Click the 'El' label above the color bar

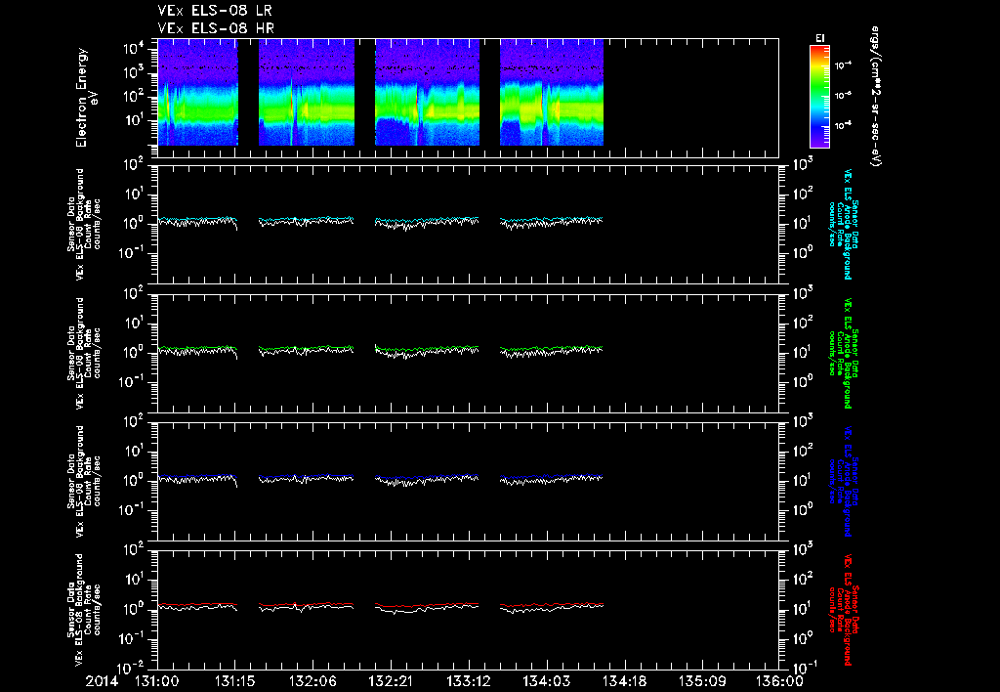click(820, 38)
